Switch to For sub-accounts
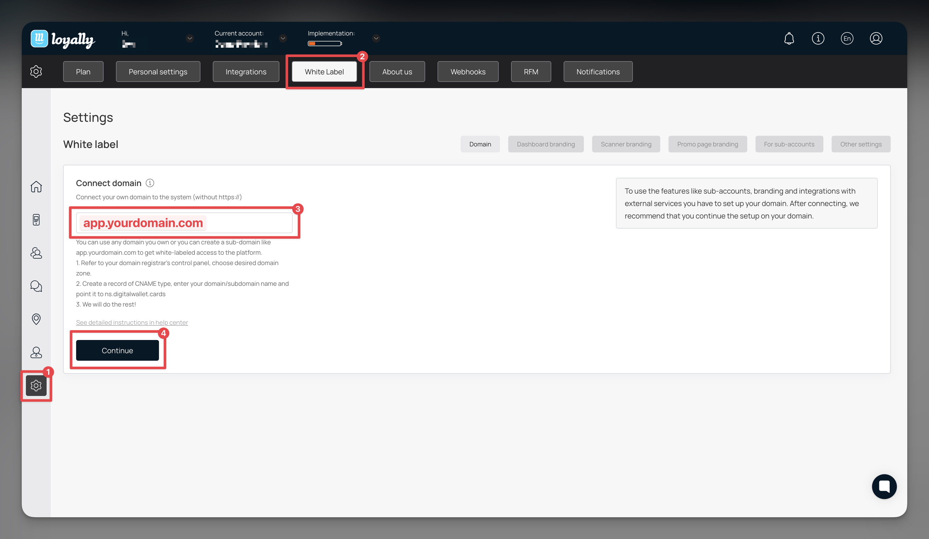The image size is (929, 539). tap(789, 144)
